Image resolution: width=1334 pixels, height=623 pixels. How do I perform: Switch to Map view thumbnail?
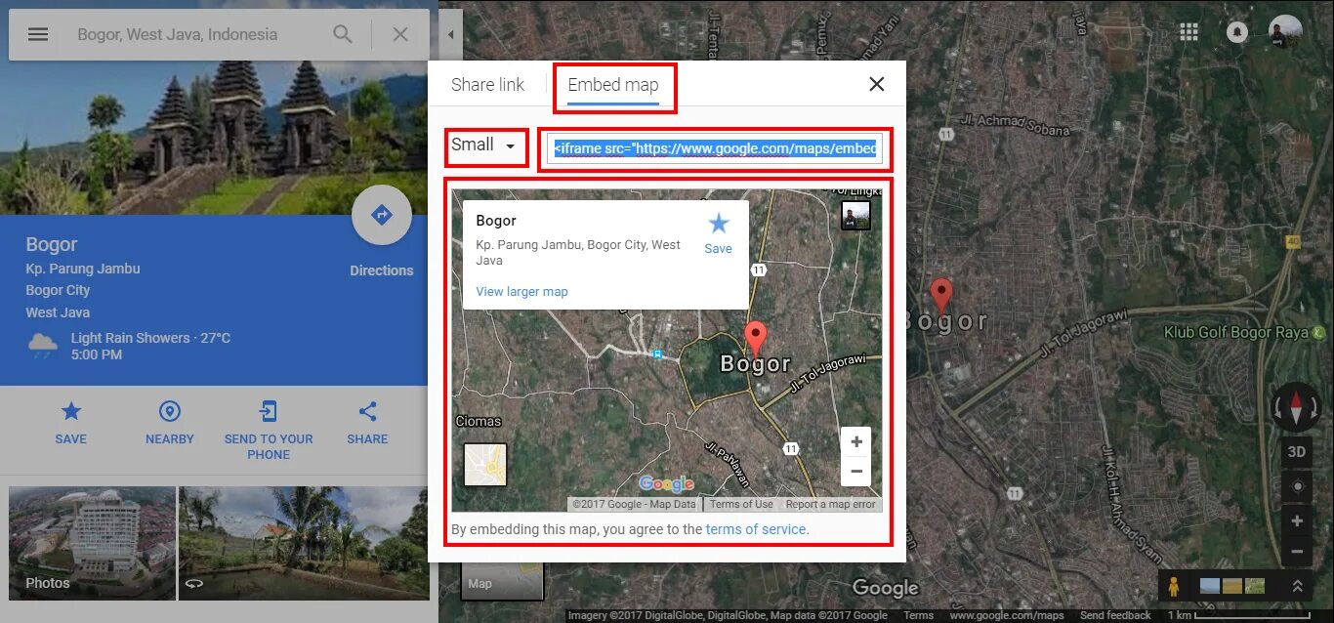tap(502, 579)
